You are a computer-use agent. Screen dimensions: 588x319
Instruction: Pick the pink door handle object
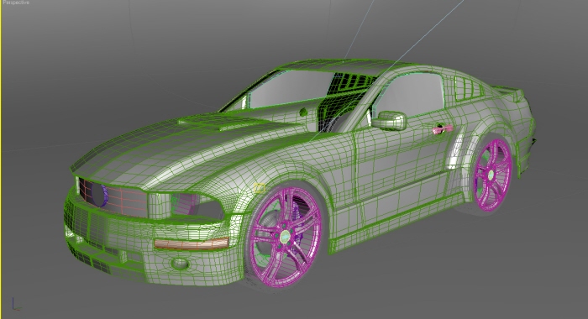(x=442, y=129)
